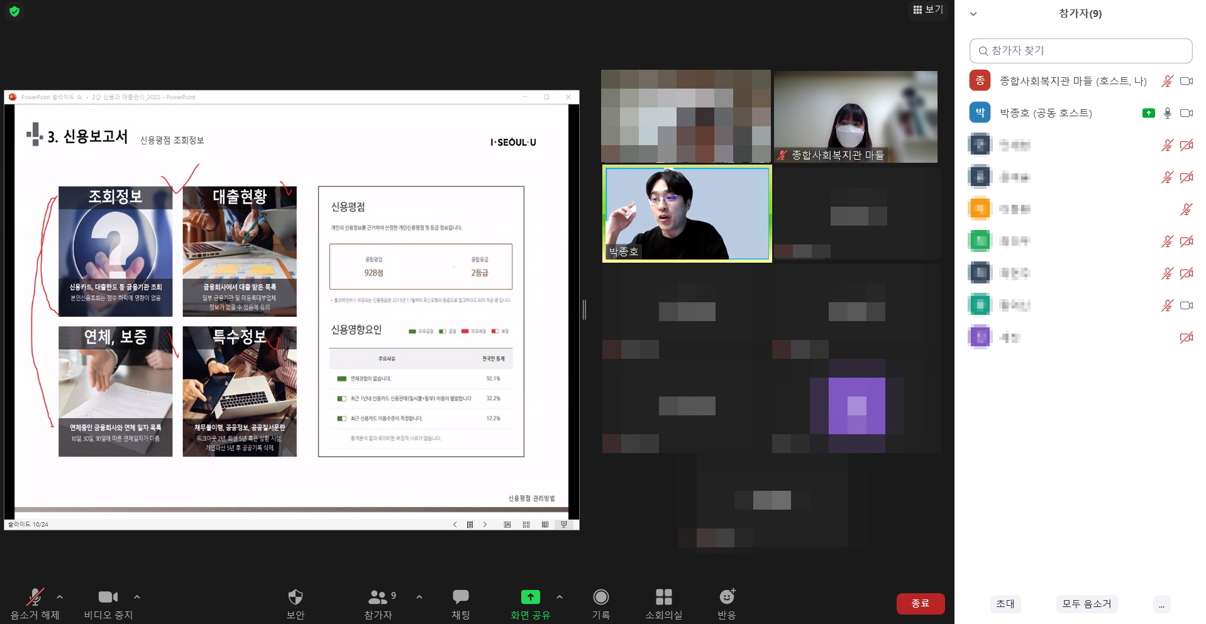Open 소회의실 breakout rooms
Screen dimensions: 1206x624
[663, 597]
